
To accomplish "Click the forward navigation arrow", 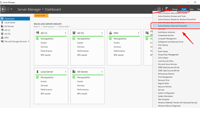I will [x=9, y=9].
